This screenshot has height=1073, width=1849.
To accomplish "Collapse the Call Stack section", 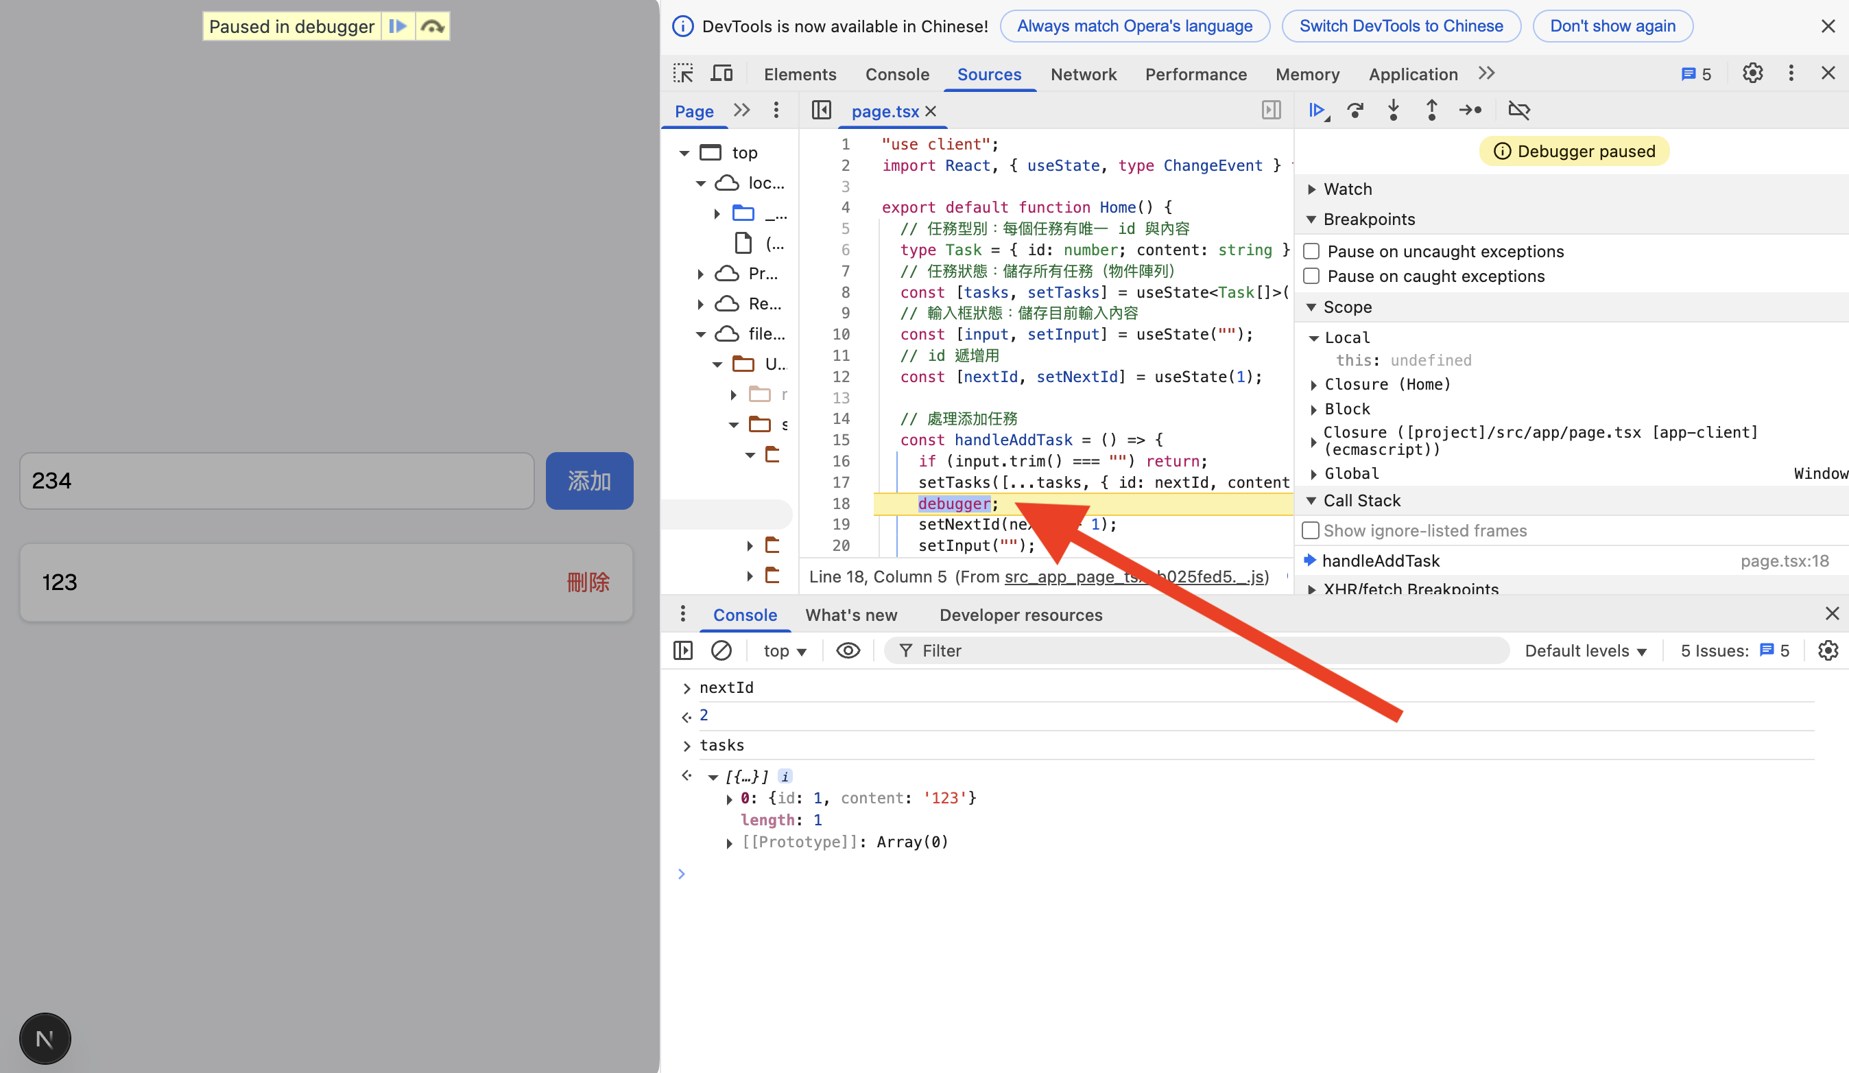I will point(1312,501).
